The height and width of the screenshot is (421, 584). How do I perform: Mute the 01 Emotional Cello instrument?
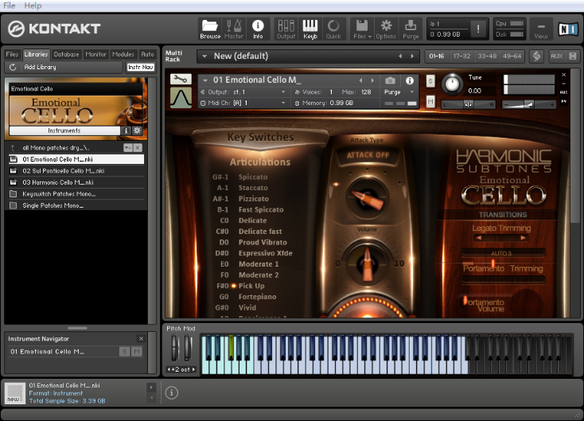(430, 101)
